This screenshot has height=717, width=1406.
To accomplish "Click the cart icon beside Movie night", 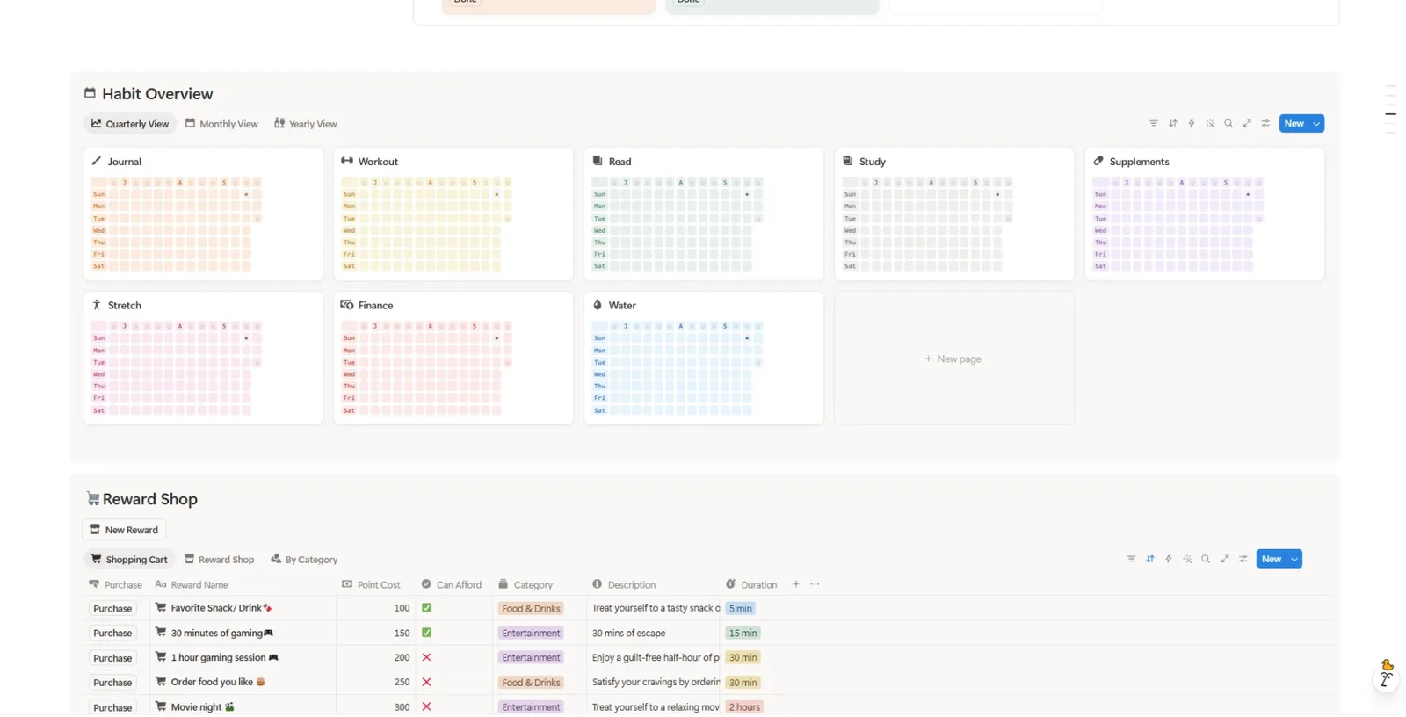I will coord(161,706).
